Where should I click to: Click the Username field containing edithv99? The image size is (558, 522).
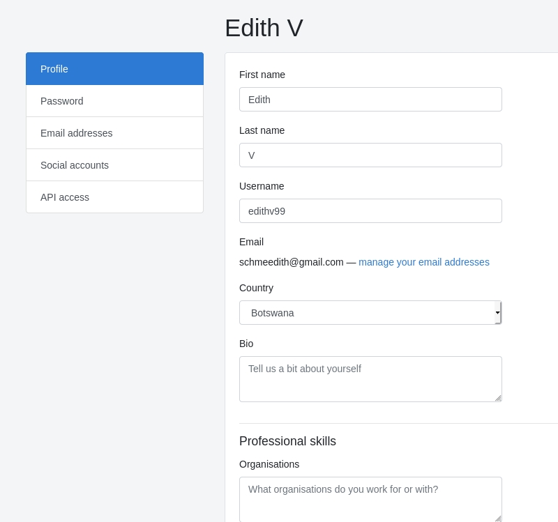tap(370, 211)
